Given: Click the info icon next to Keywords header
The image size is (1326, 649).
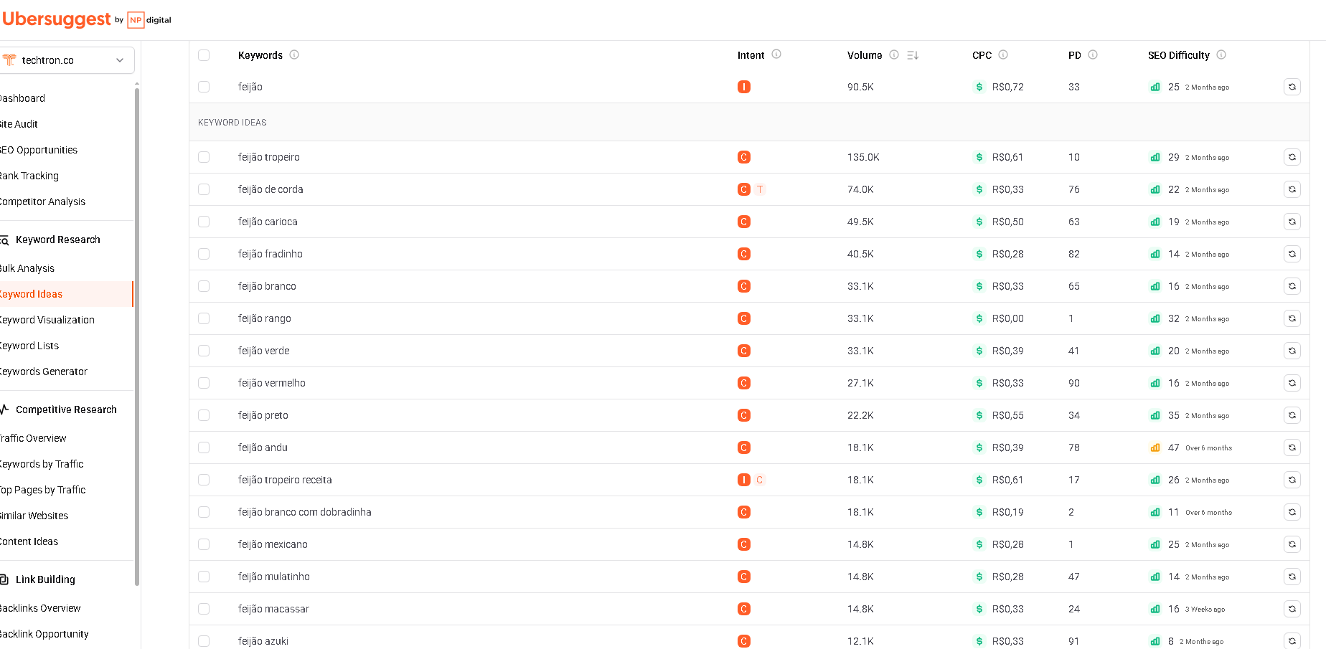Looking at the screenshot, I should 294,55.
